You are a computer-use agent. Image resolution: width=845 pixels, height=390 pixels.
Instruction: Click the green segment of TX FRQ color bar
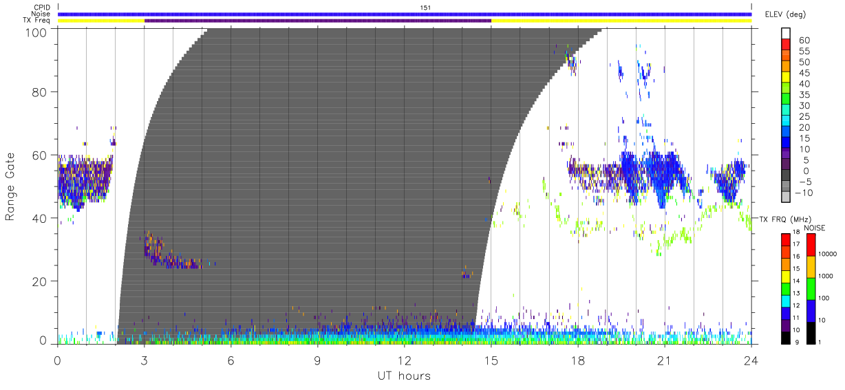coord(786,289)
